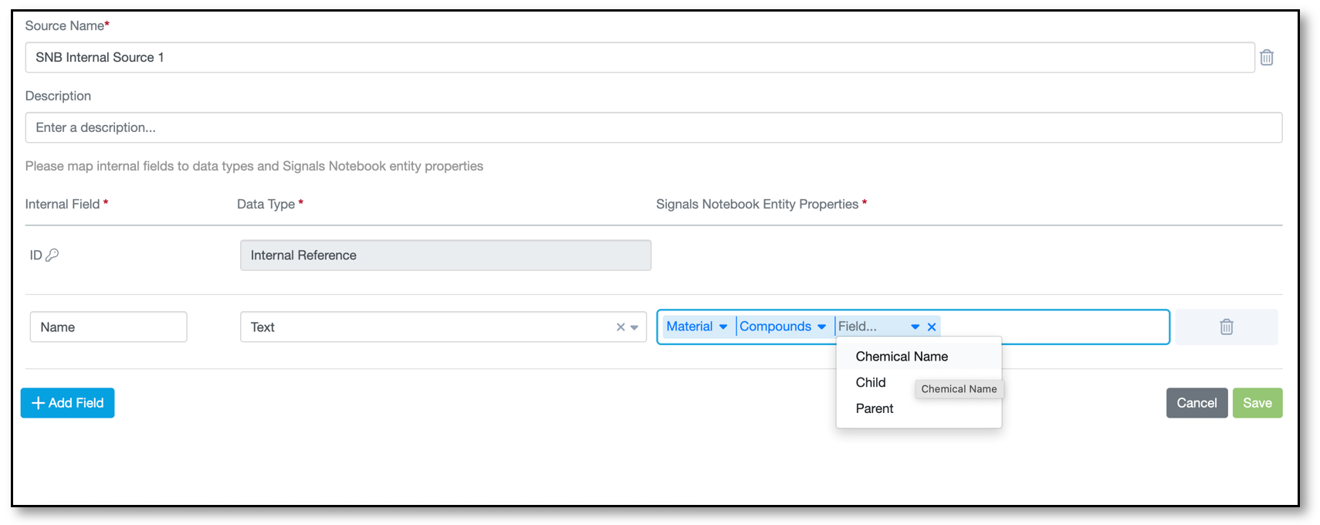
Task: Click the key icon next to ID
Action: (x=52, y=255)
